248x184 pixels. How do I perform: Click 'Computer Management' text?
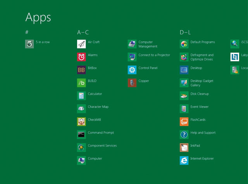pos(148,44)
